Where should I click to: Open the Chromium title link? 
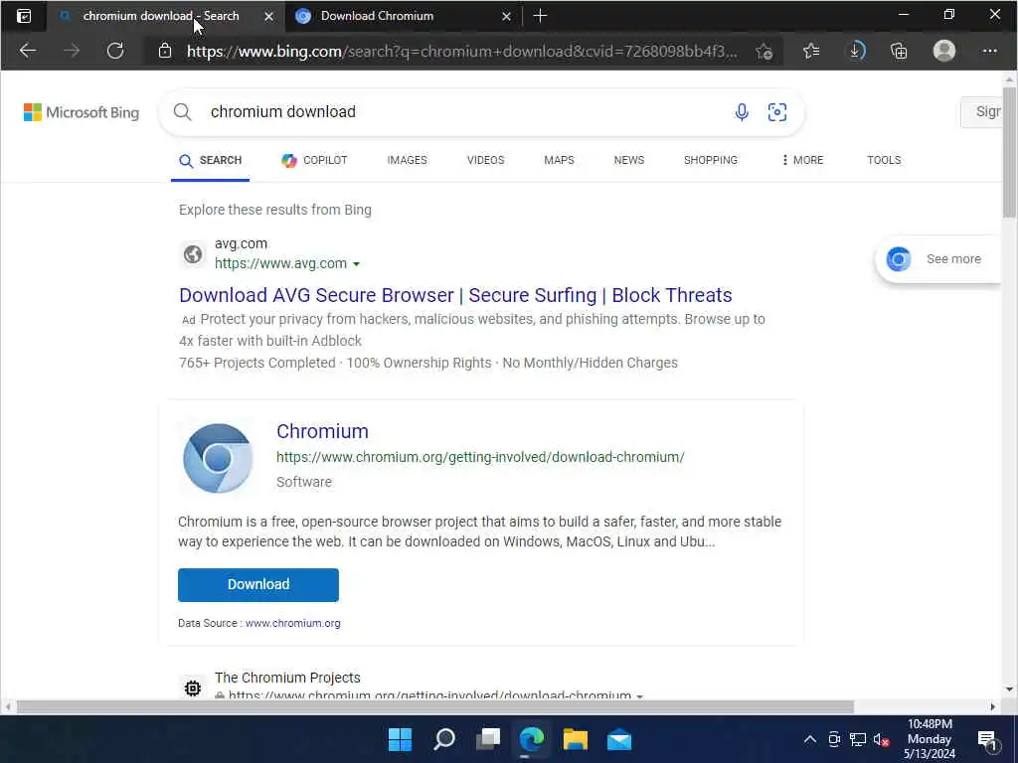coord(323,431)
